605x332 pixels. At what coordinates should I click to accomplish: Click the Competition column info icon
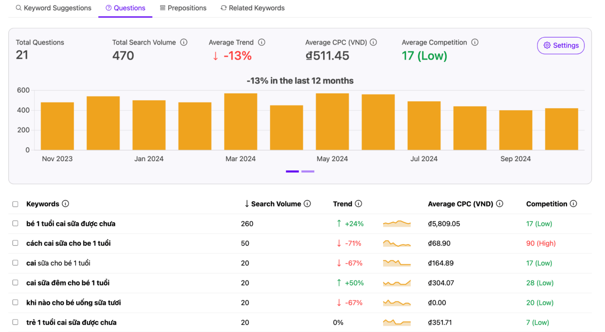[573, 203]
